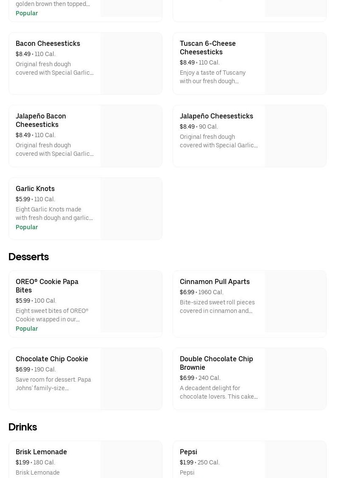Image resolution: width=341 pixels, height=478 pixels.
Task: Open the Bacon Cheesesticks item
Action: tap(48, 43)
